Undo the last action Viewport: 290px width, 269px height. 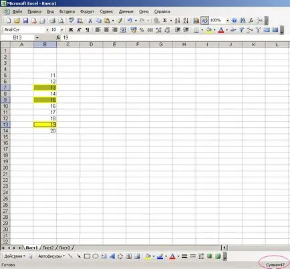[x=130, y=21]
